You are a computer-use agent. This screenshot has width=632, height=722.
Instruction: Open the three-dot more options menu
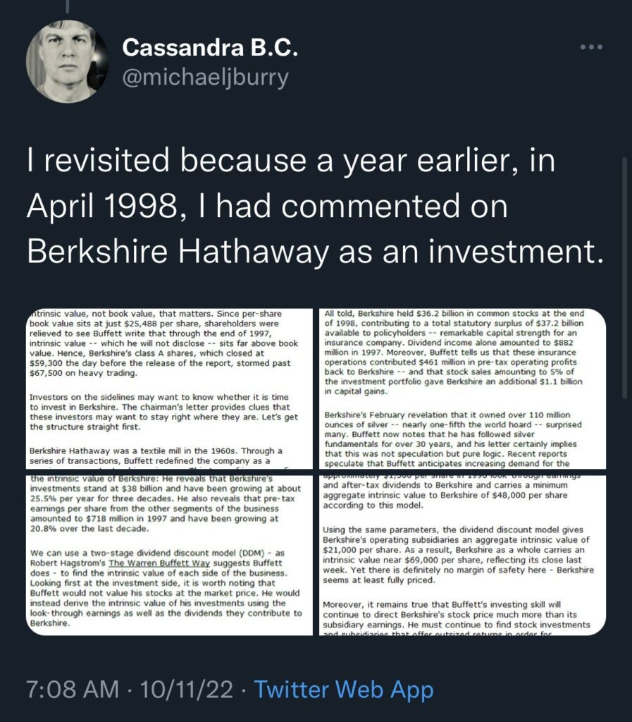coord(590,47)
